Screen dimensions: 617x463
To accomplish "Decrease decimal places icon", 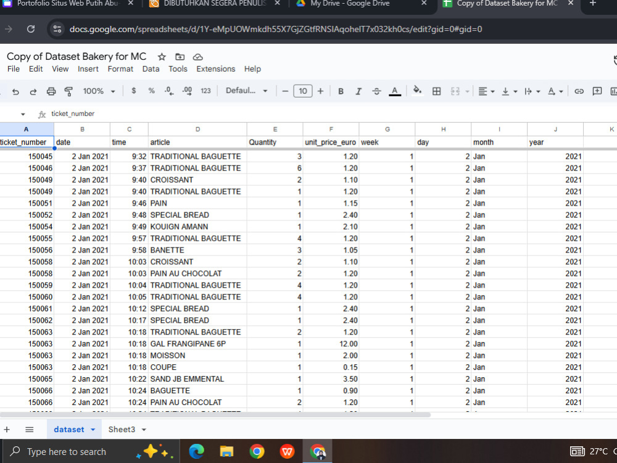I will point(169,91).
